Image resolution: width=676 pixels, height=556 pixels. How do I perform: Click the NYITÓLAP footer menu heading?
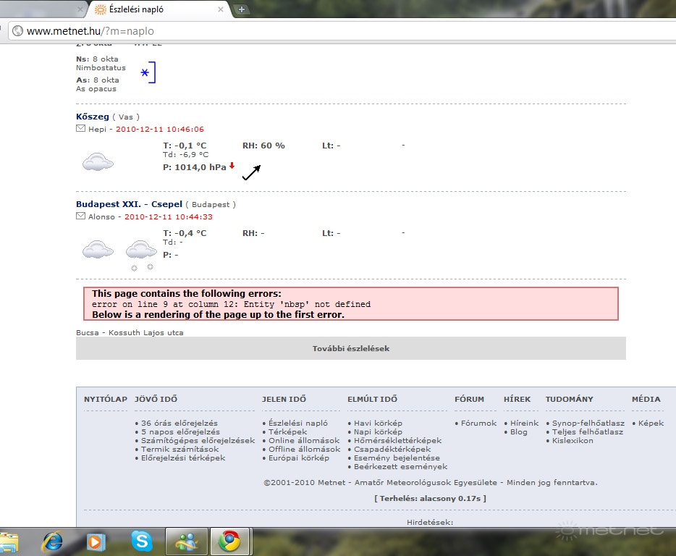(x=106, y=399)
